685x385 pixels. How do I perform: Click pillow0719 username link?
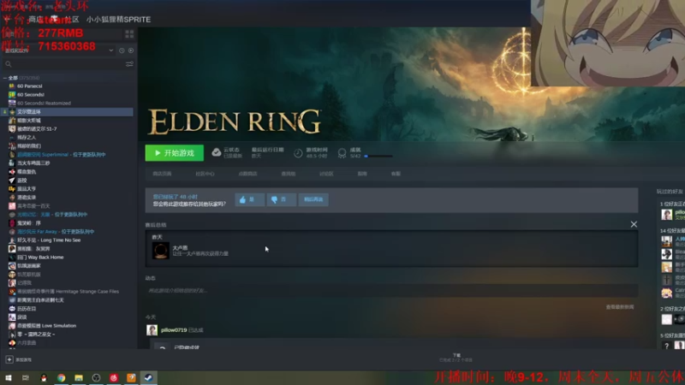pos(174,330)
